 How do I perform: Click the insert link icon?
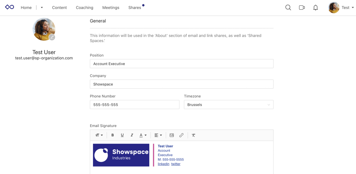click(x=181, y=135)
